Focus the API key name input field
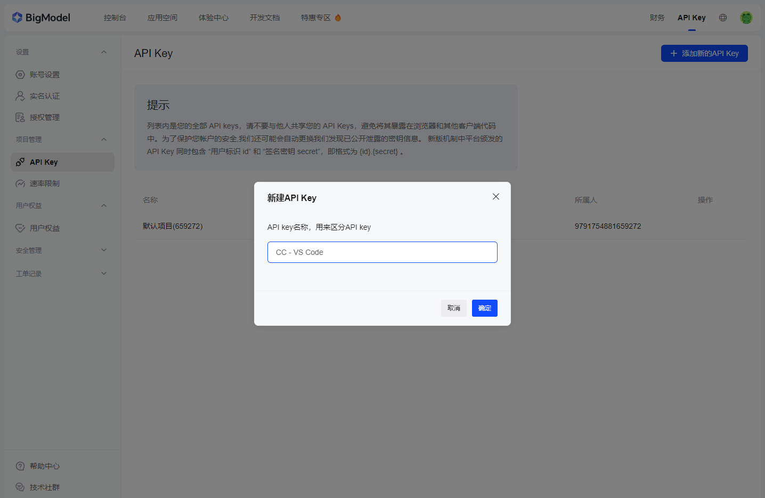 point(382,252)
